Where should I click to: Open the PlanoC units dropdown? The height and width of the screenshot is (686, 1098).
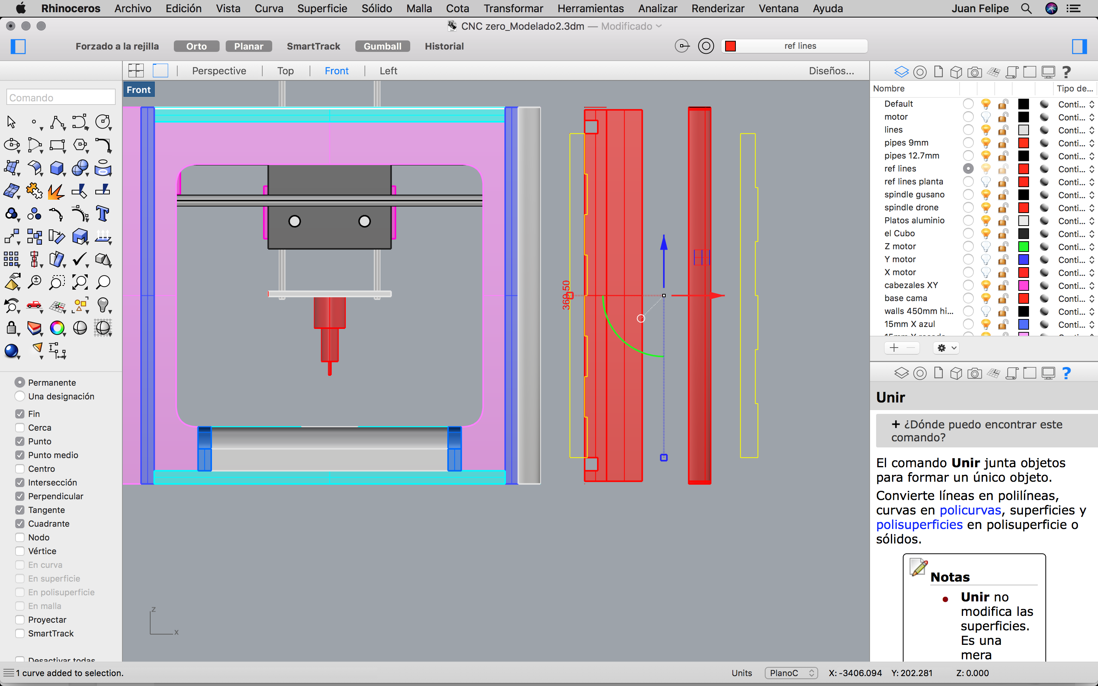pos(791,673)
